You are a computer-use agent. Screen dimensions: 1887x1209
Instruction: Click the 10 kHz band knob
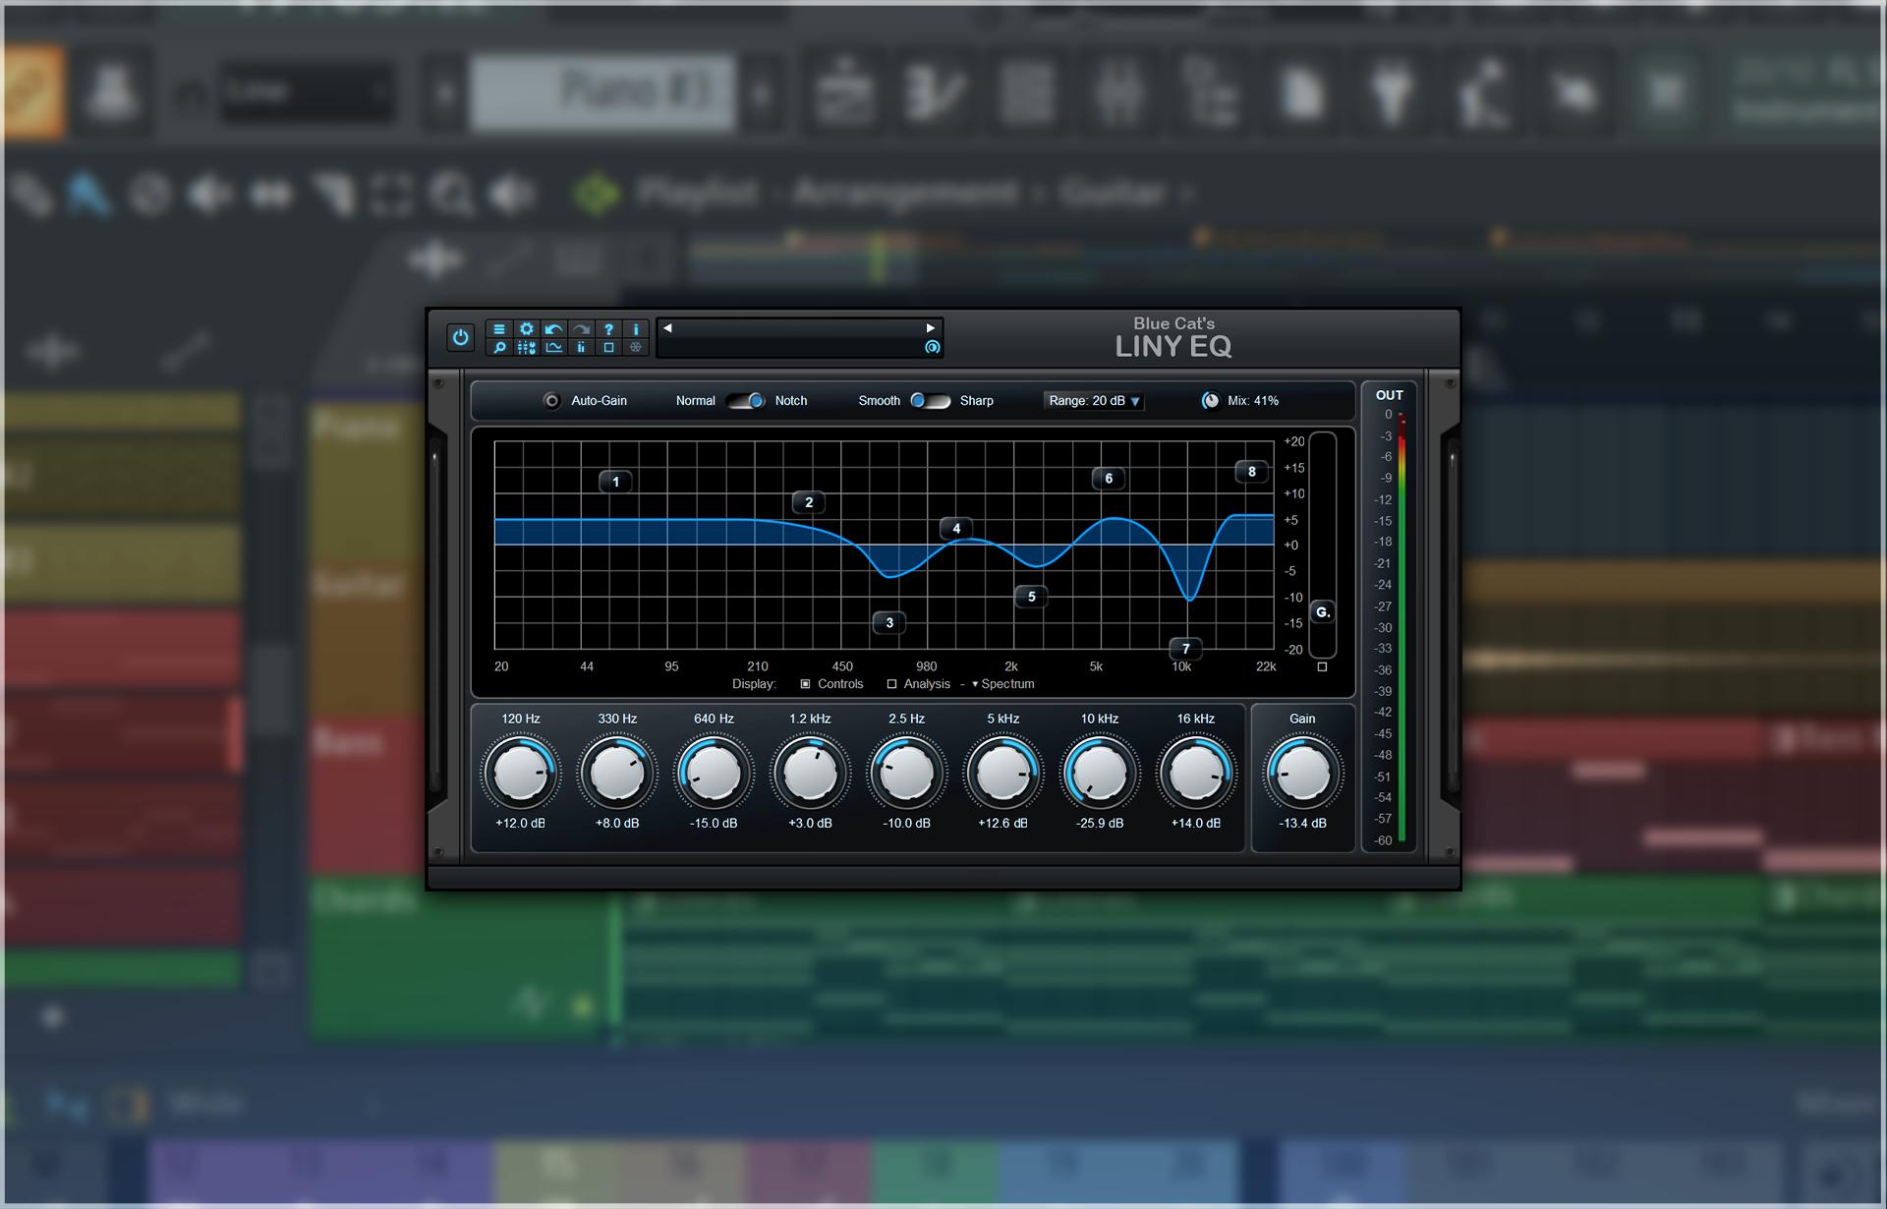1099,773
